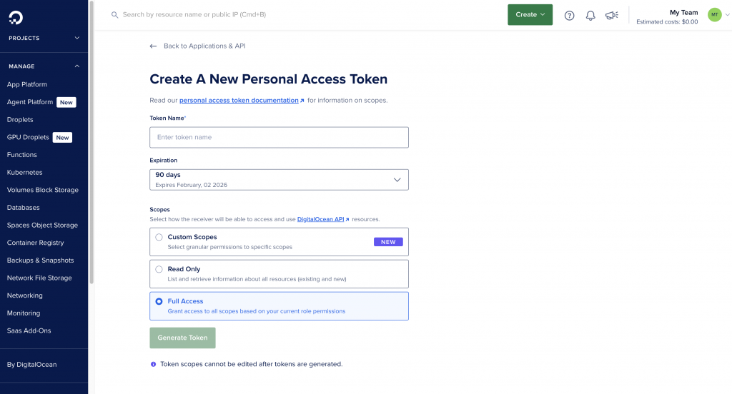
Task: Open Droplets in the sidebar
Action: [x=20, y=120]
